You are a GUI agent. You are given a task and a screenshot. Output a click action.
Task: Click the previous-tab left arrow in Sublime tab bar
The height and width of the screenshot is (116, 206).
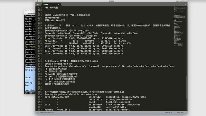click(x=37, y=4)
